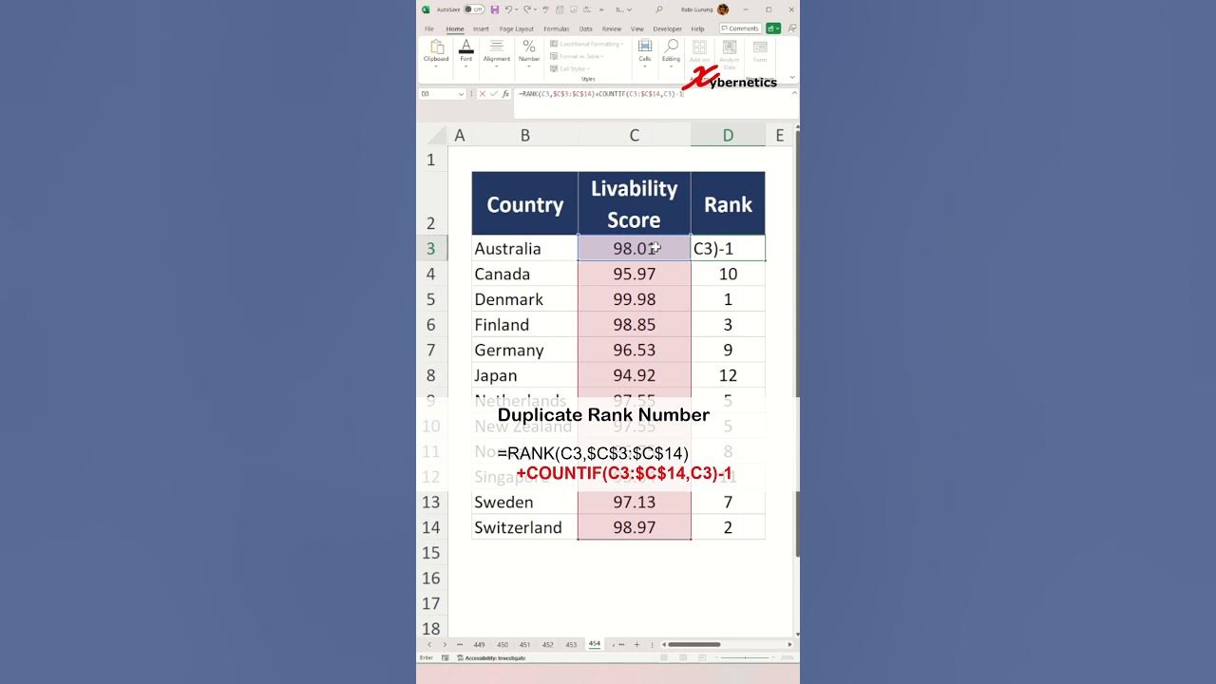Switch to the Data tab

tap(586, 29)
